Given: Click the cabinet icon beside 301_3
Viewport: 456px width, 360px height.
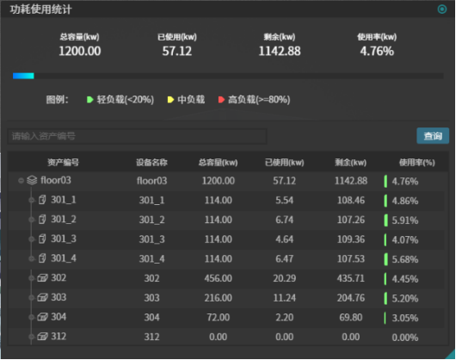Looking at the screenshot, I should (x=42, y=239).
